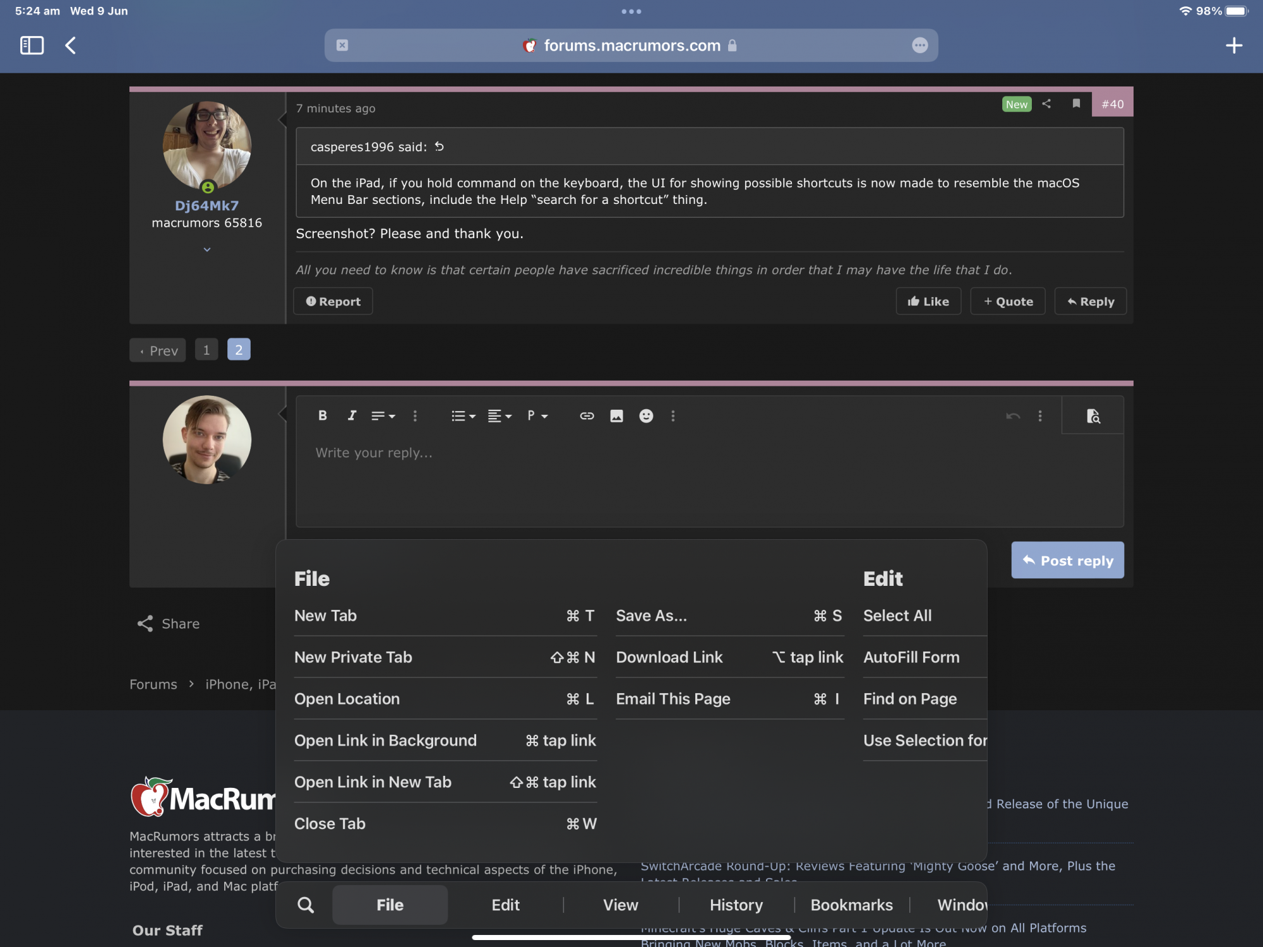Expand paragraph format dropdown
Image resolution: width=1263 pixels, height=947 pixels.
pyautogui.click(x=537, y=415)
